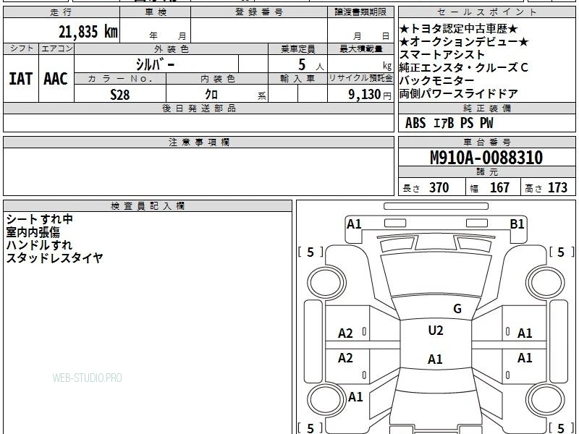Click the upper-left wheel circle in diagram
This screenshot has height=434, width=579.
point(326,283)
